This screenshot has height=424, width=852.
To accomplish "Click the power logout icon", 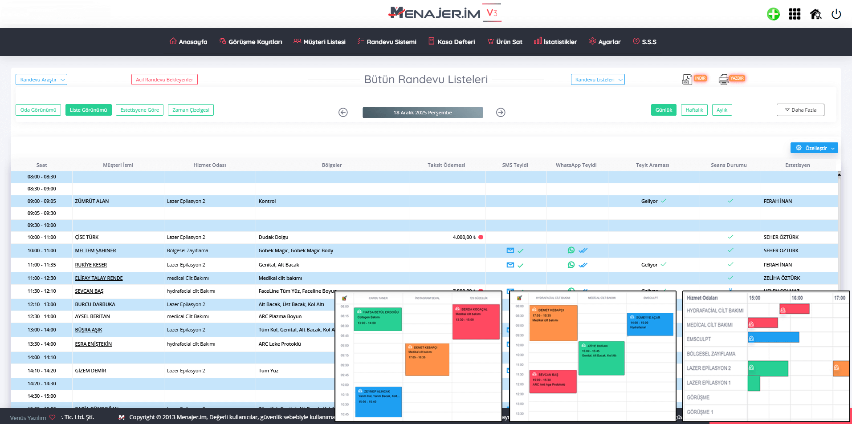I will pyautogui.click(x=836, y=14).
